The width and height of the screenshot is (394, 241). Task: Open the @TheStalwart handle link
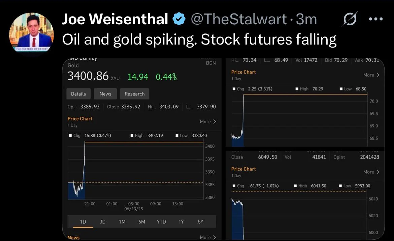239,19
